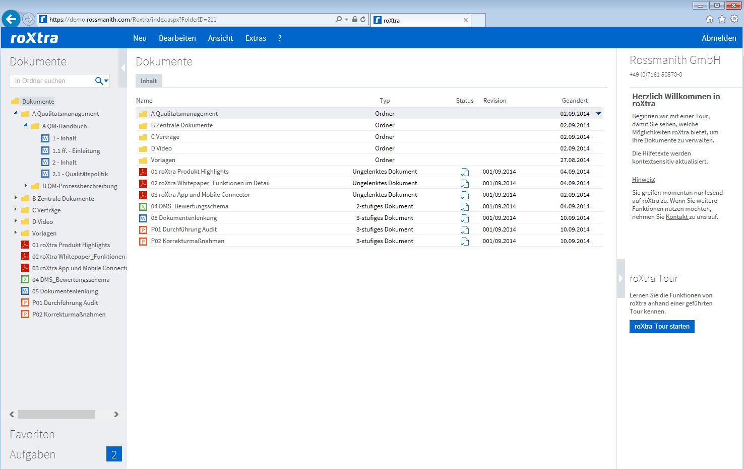
Task: Click folder icon of B Zentrale Dokumente in list
Action: pyautogui.click(x=143, y=126)
